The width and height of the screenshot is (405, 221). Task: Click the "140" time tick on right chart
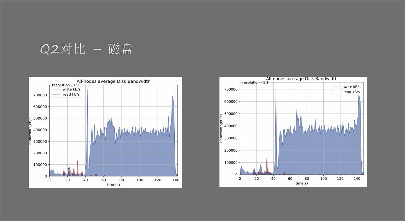pyautogui.click(x=357, y=178)
